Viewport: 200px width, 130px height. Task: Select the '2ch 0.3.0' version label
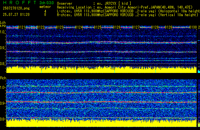click(46, 3)
